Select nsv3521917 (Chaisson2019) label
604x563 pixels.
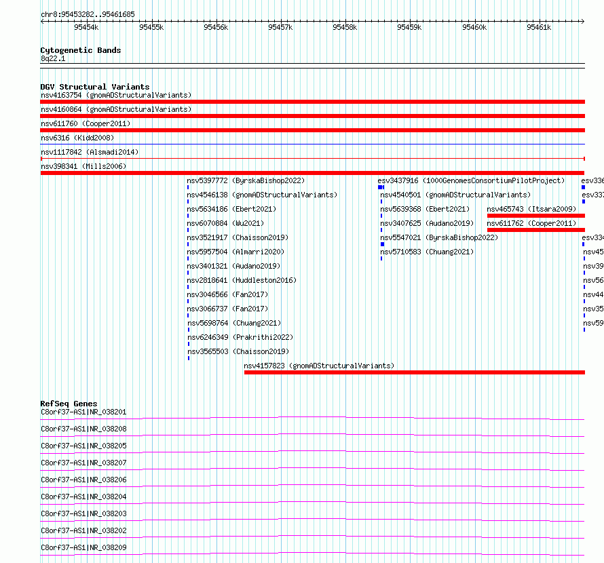[x=238, y=237]
